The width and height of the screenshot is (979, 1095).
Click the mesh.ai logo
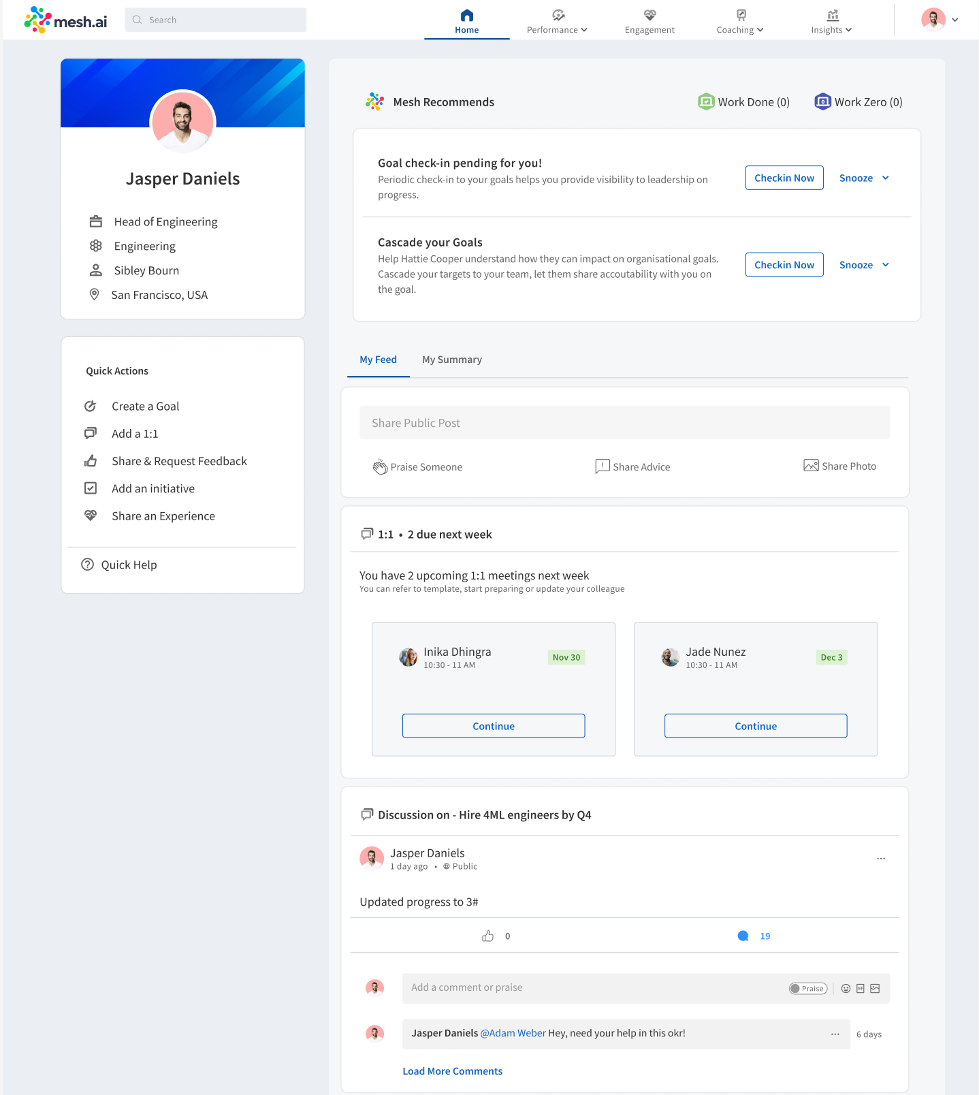[x=65, y=20]
